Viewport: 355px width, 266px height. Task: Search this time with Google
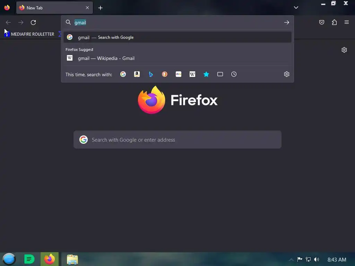[123, 74]
